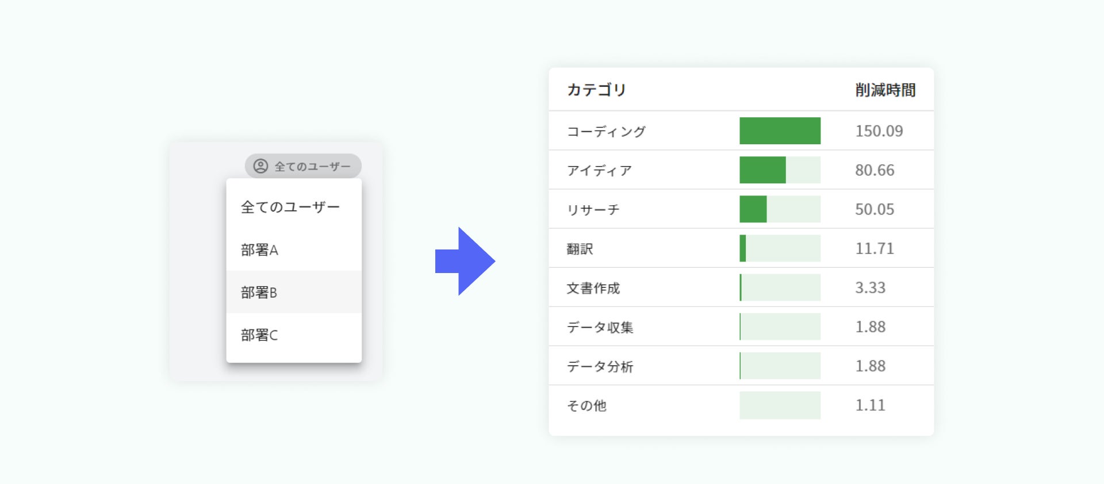Click the データ分析 row bar
This screenshot has width=1104, height=484.
click(x=780, y=366)
